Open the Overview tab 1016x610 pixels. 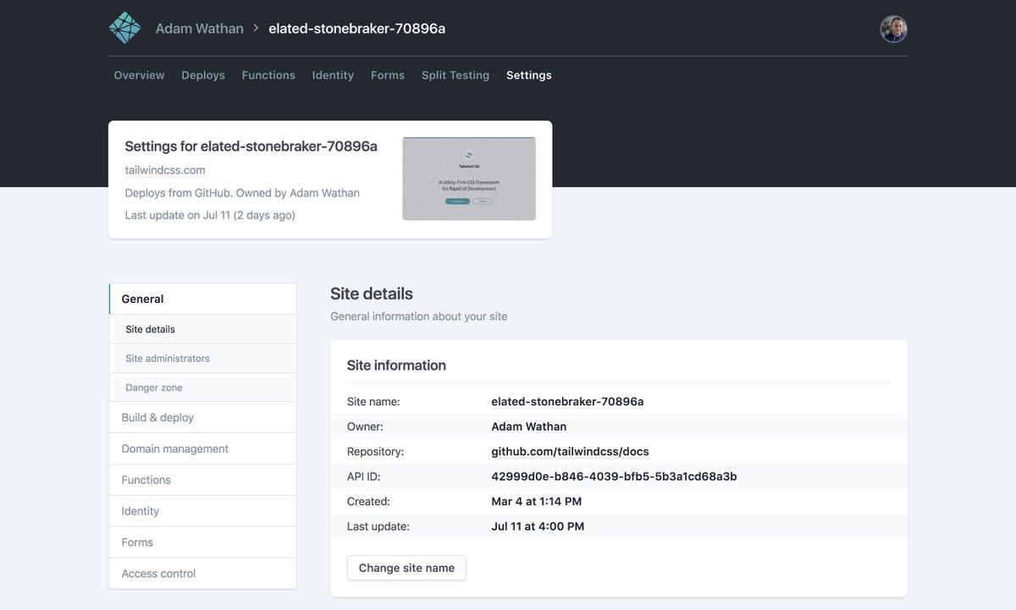[x=139, y=75]
